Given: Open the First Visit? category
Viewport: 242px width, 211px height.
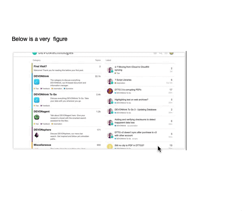Looking at the screenshot, I should (40, 66).
